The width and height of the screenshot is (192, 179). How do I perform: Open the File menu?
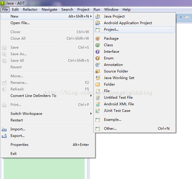(x=5, y=10)
